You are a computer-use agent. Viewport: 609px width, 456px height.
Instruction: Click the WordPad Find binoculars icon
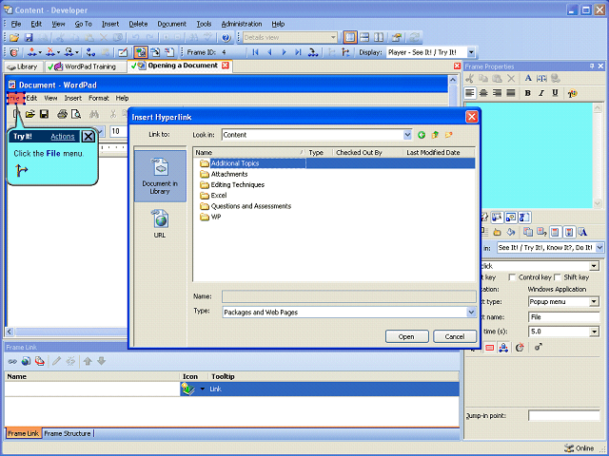tap(94, 114)
